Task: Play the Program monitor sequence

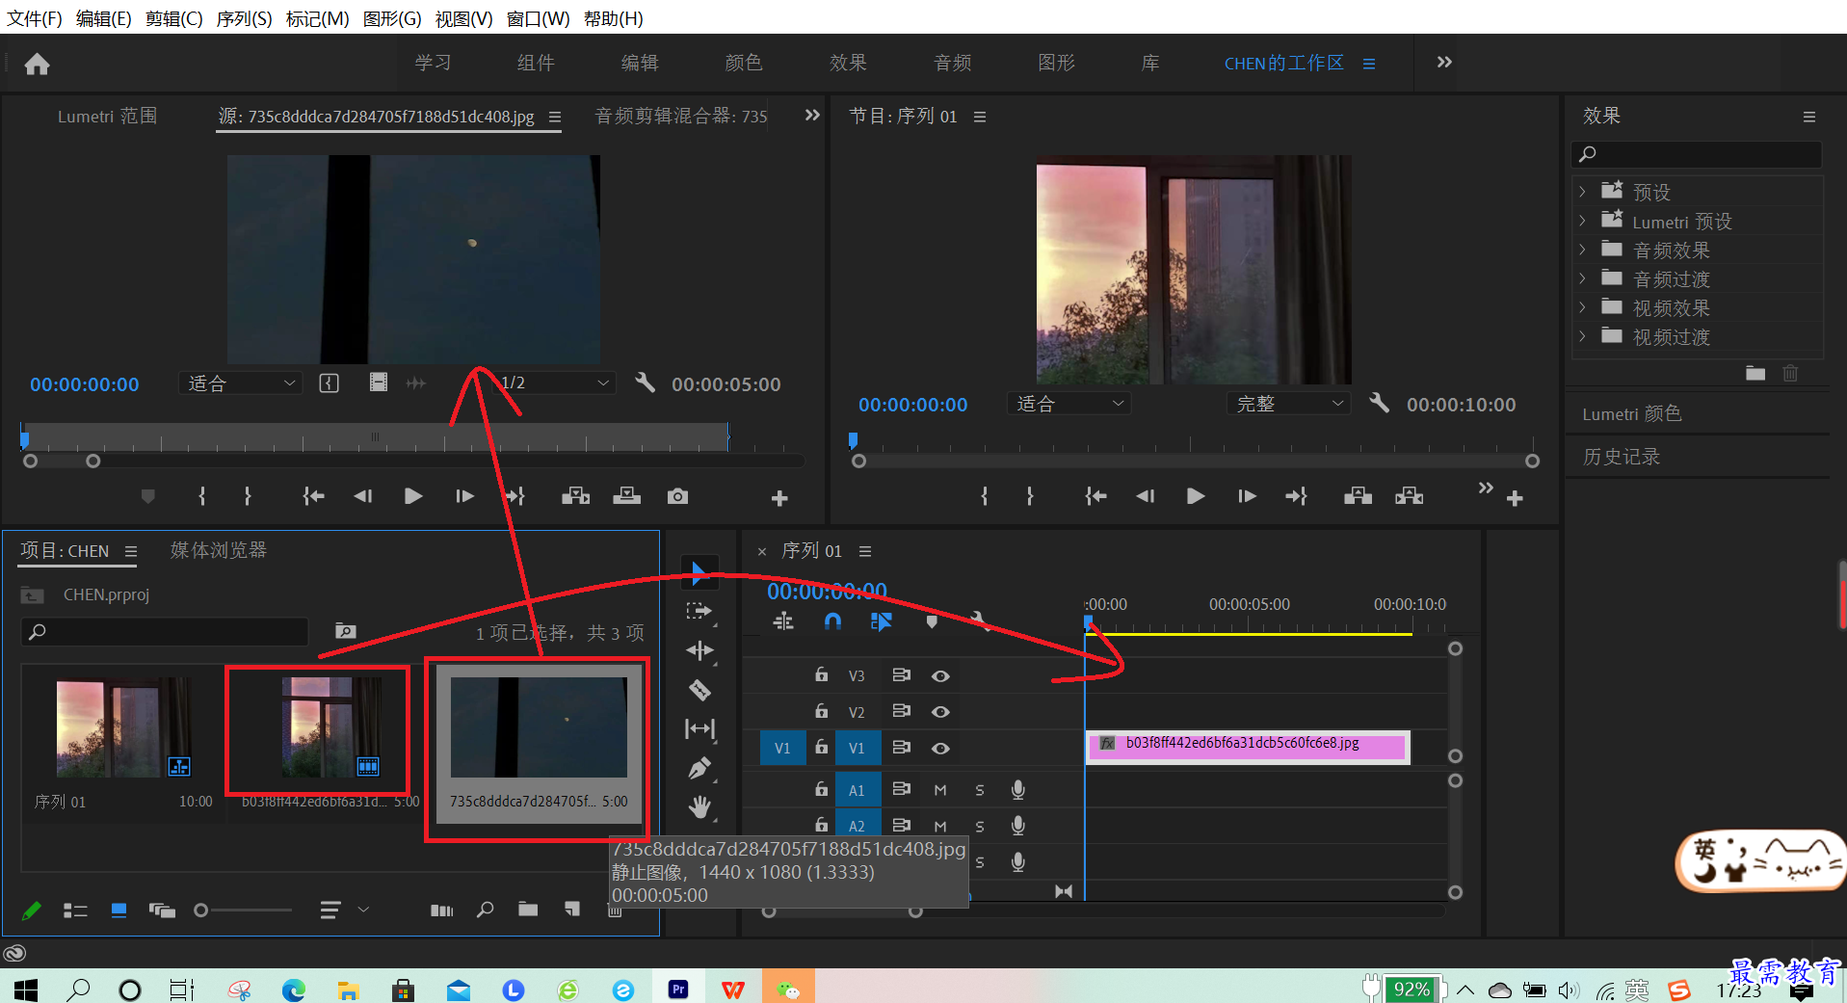Action: (1196, 496)
